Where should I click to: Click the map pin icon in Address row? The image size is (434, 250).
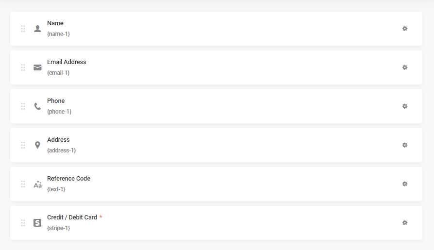pyautogui.click(x=37, y=145)
